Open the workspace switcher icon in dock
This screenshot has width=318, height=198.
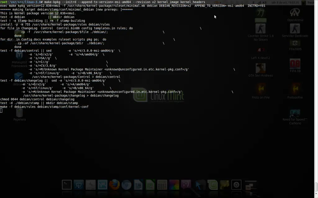pyautogui.click(x=251, y=185)
